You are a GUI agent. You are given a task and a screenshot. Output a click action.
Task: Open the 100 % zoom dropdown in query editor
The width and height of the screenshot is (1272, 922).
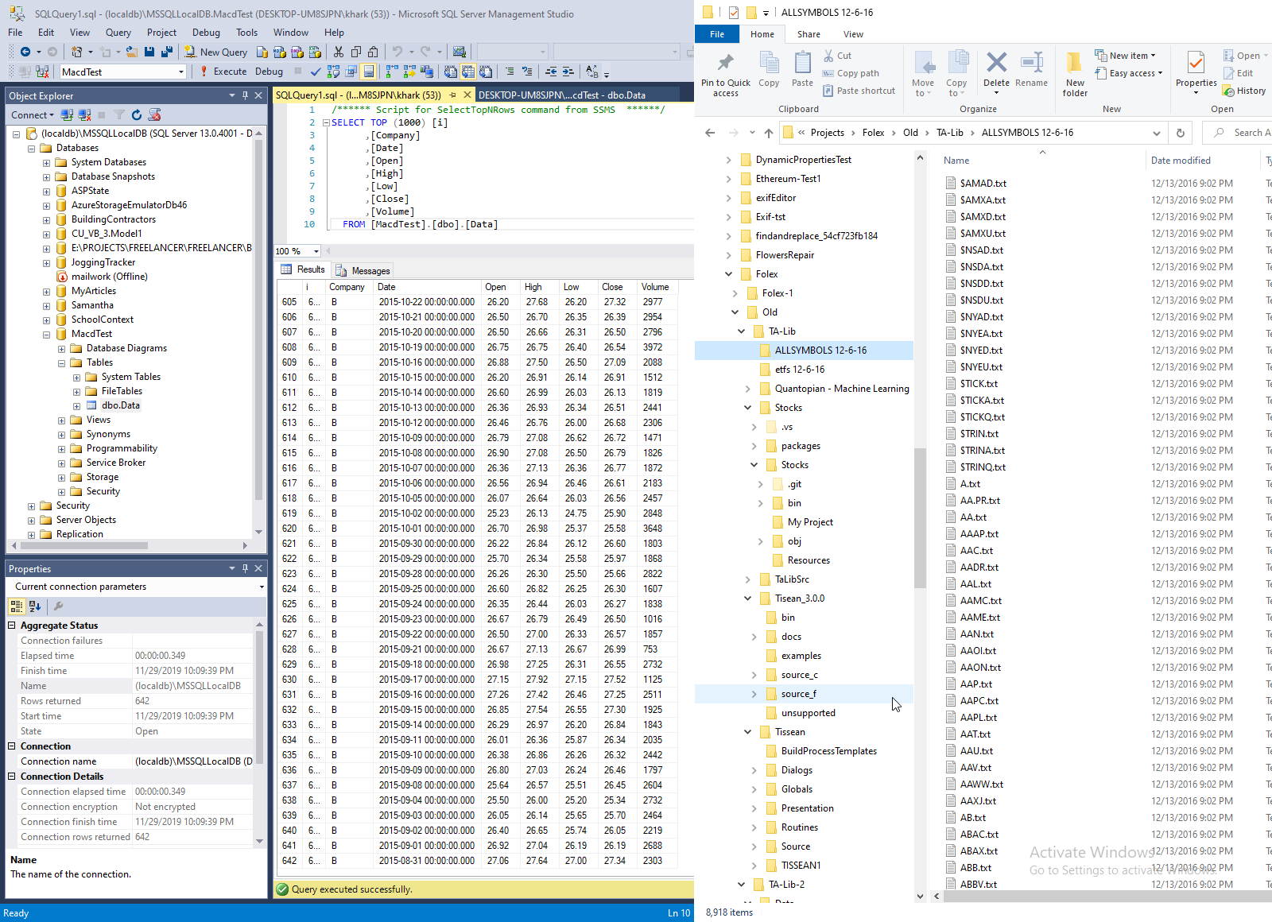(316, 251)
